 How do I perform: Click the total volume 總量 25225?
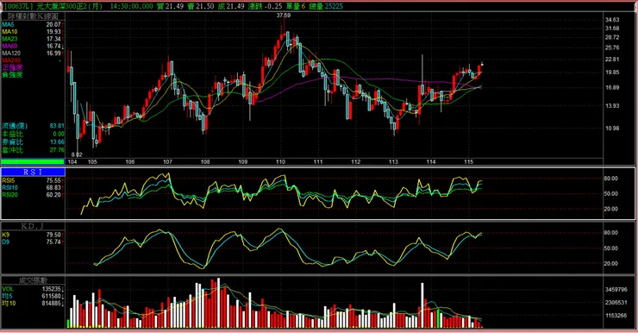(326, 6)
